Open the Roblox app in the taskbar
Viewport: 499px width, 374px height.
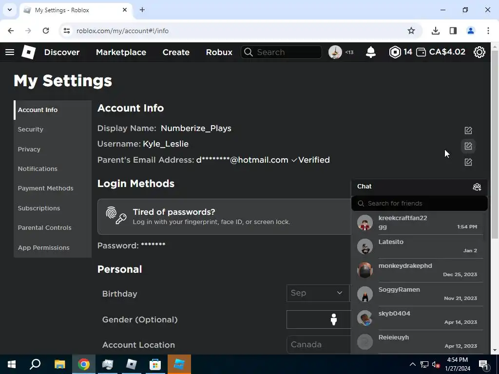131,364
